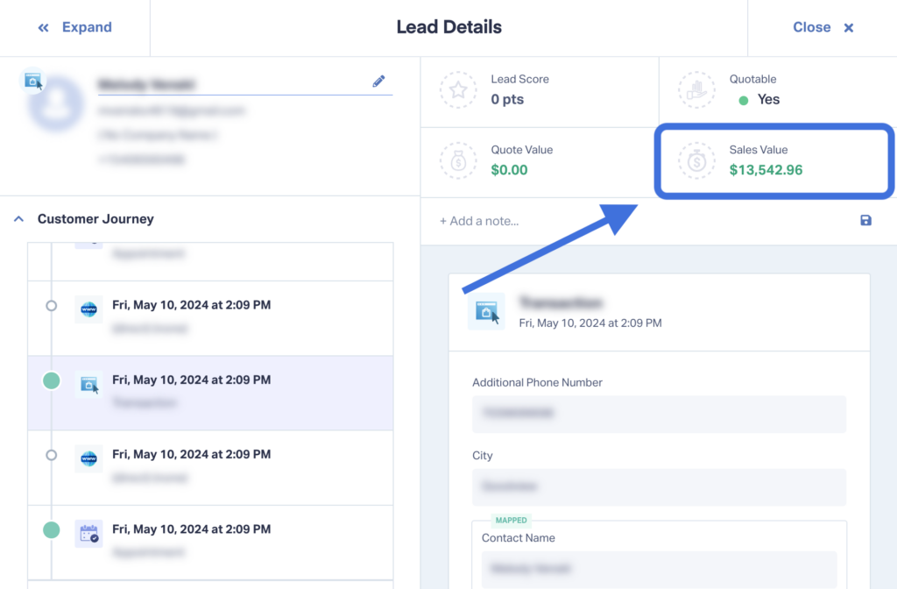
Task: Edit lead name with pencil icon
Action: (378, 82)
